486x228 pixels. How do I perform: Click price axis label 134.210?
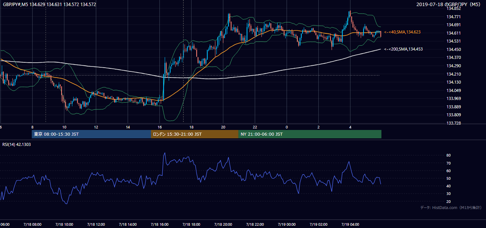(454, 74)
